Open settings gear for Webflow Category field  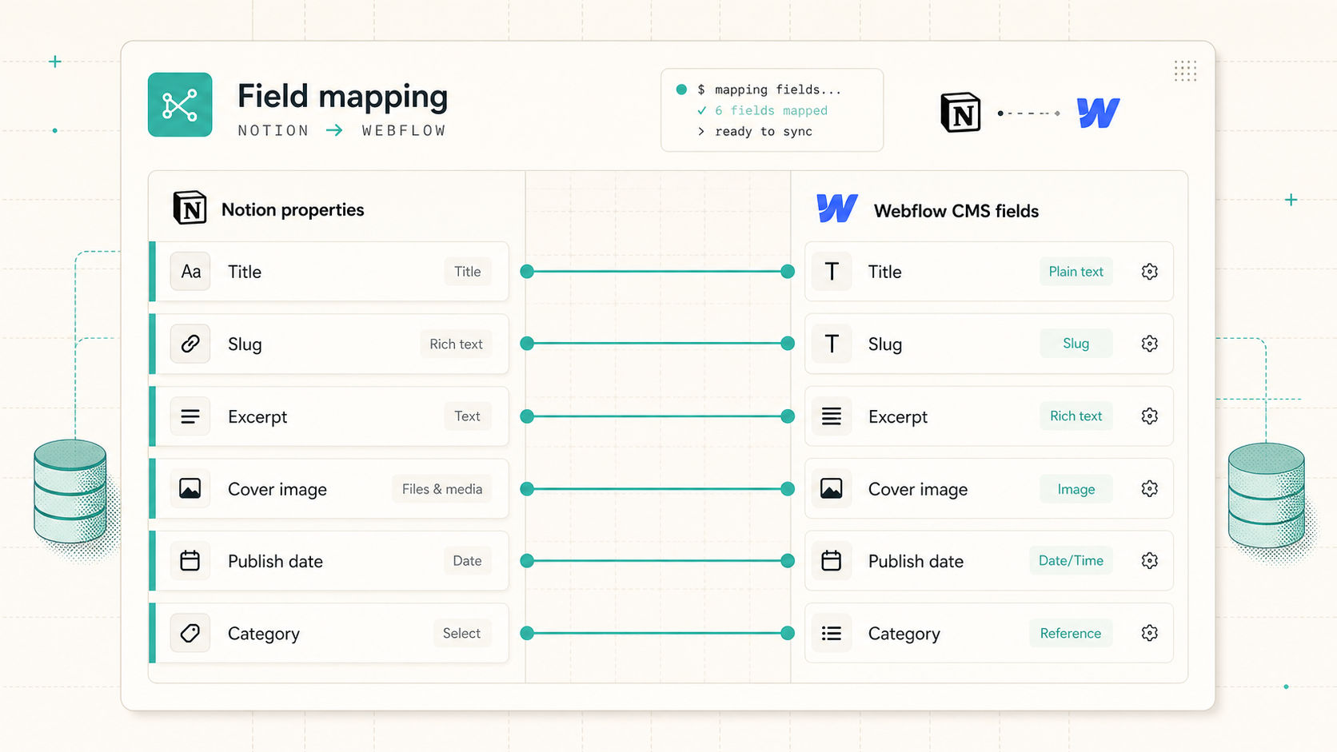click(x=1149, y=633)
